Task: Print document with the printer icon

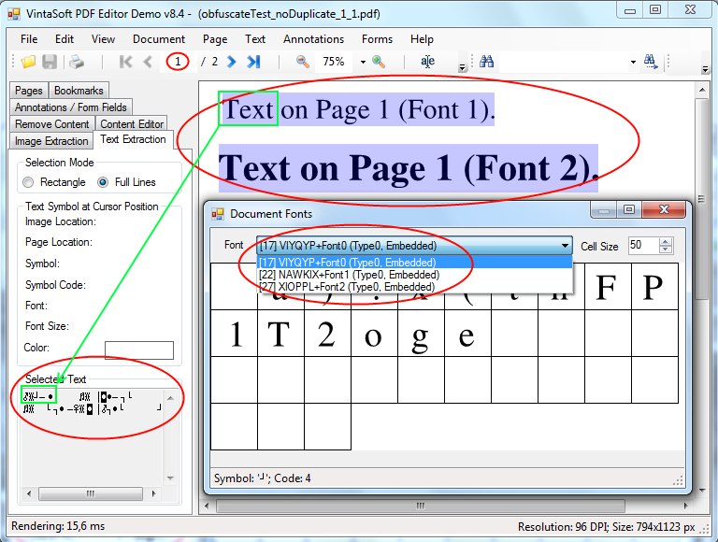Action: [x=77, y=62]
